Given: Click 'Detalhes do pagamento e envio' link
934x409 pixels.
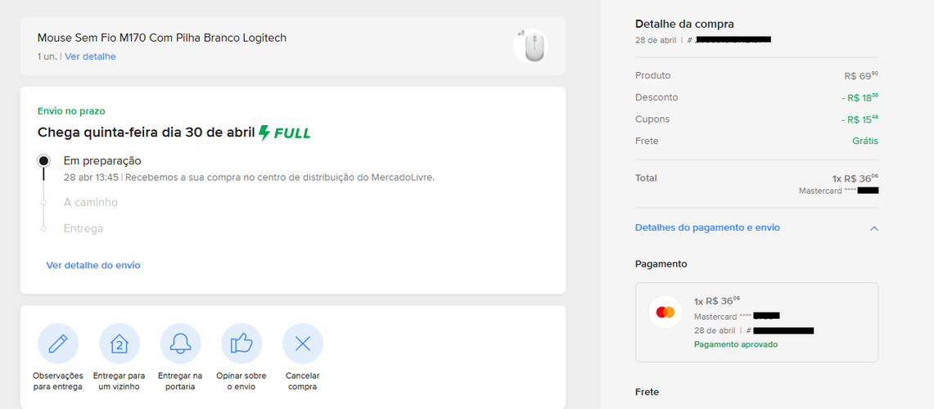Looking at the screenshot, I should pyautogui.click(x=707, y=227).
